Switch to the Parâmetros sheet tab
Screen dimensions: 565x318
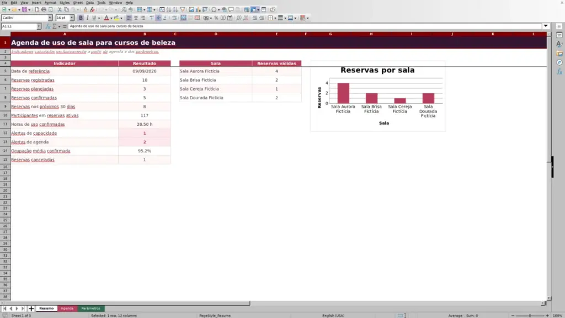[91, 309]
